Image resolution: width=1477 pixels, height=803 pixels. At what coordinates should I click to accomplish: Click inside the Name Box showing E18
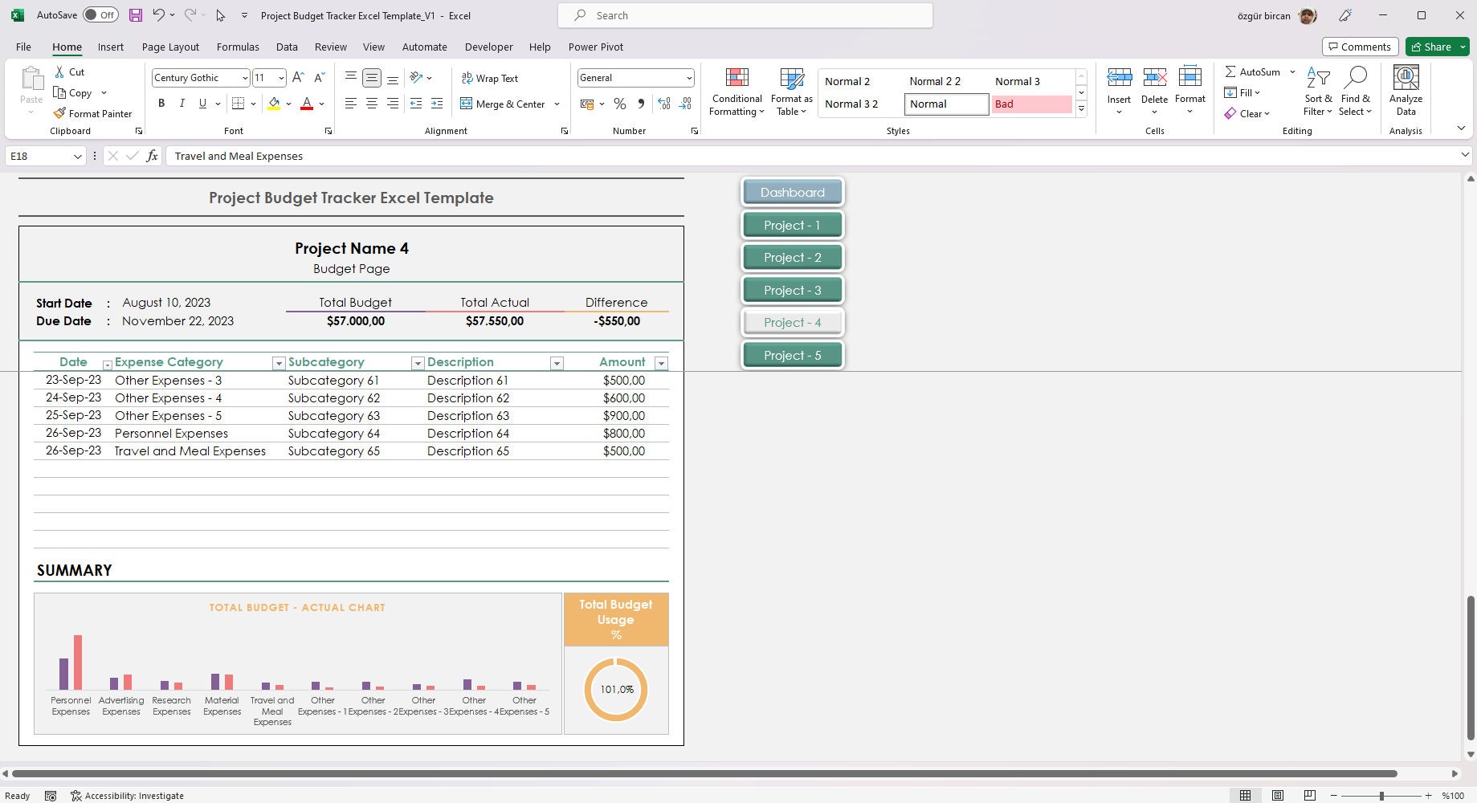click(38, 156)
